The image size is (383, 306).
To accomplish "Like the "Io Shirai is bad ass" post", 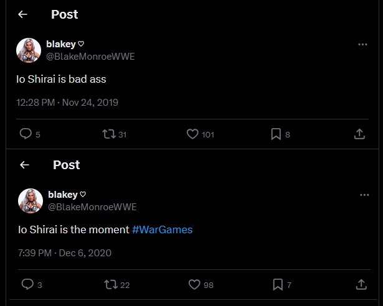I will [x=192, y=134].
